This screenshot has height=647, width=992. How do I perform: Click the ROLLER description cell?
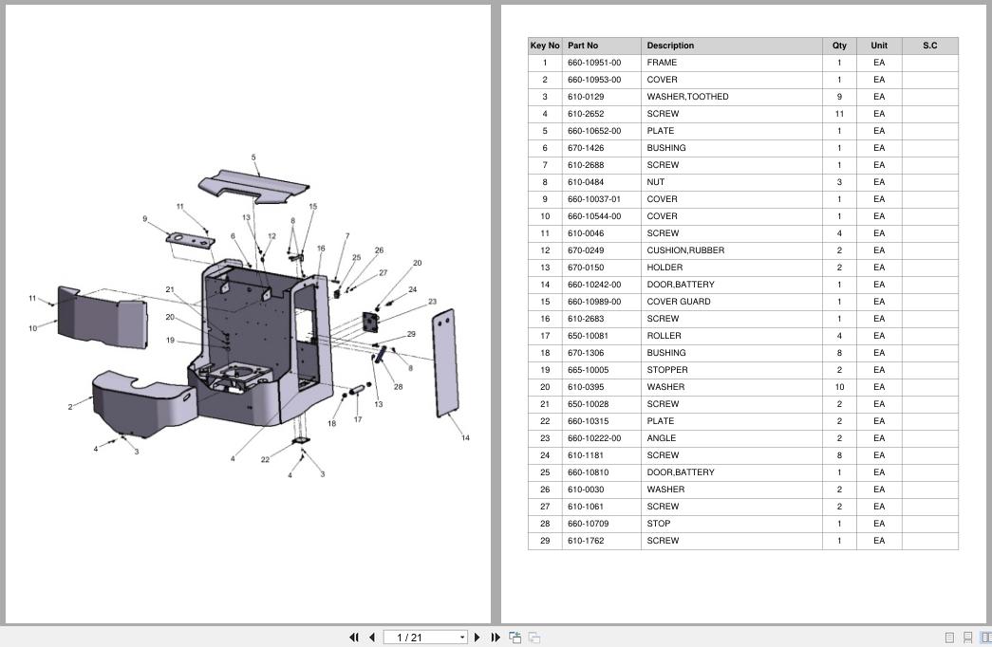point(731,336)
